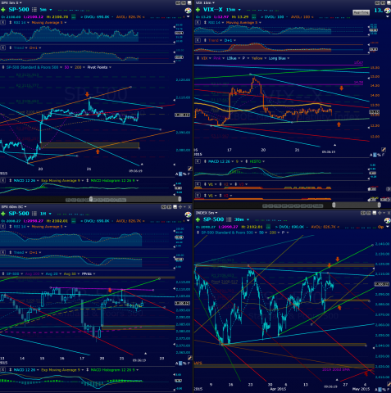This screenshot has height=393, width=391.
Task: Click drawing pencil icon in SPX 1H chart
Action: coord(189,358)
